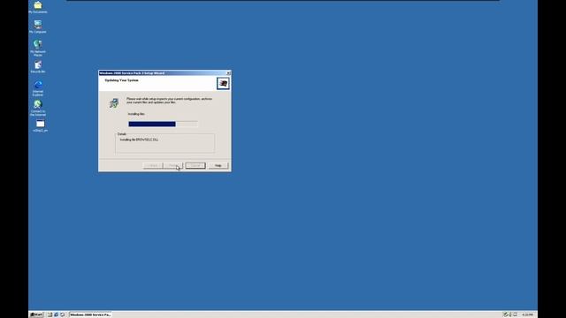This screenshot has width=566, height=318.
Task: Open My Computer desktop icon
Action: [38, 26]
